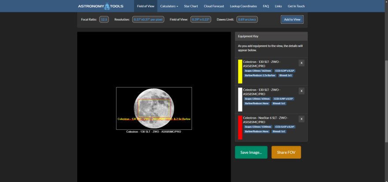Click the yellow equipment color swatch
Screen dimensions: 388x182
240,71
